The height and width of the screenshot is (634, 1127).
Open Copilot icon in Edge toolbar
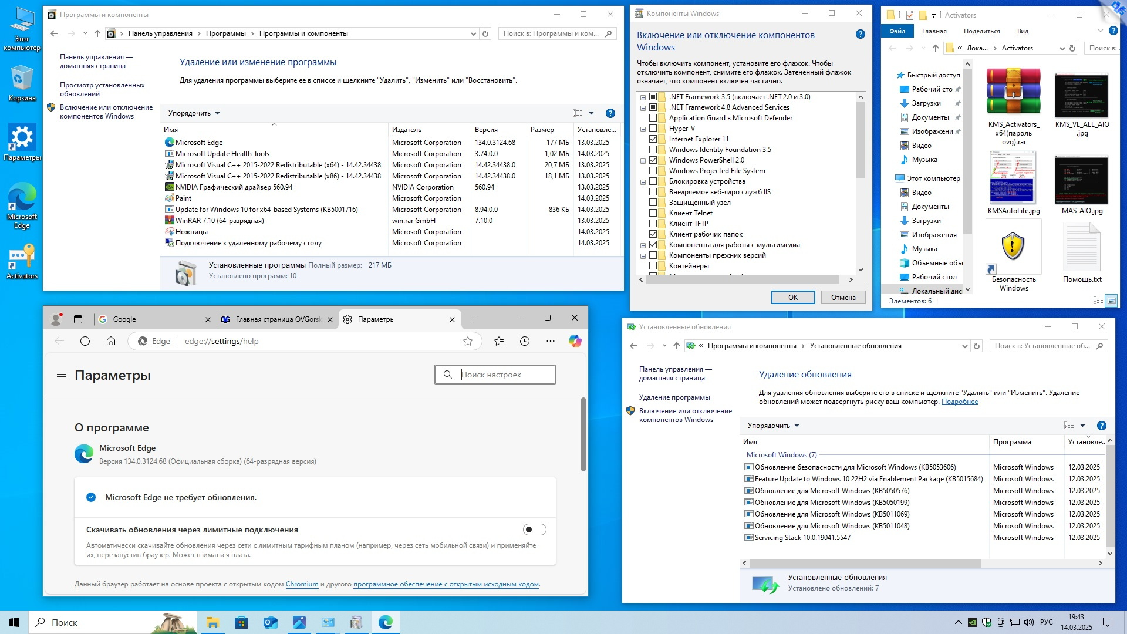point(575,341)
